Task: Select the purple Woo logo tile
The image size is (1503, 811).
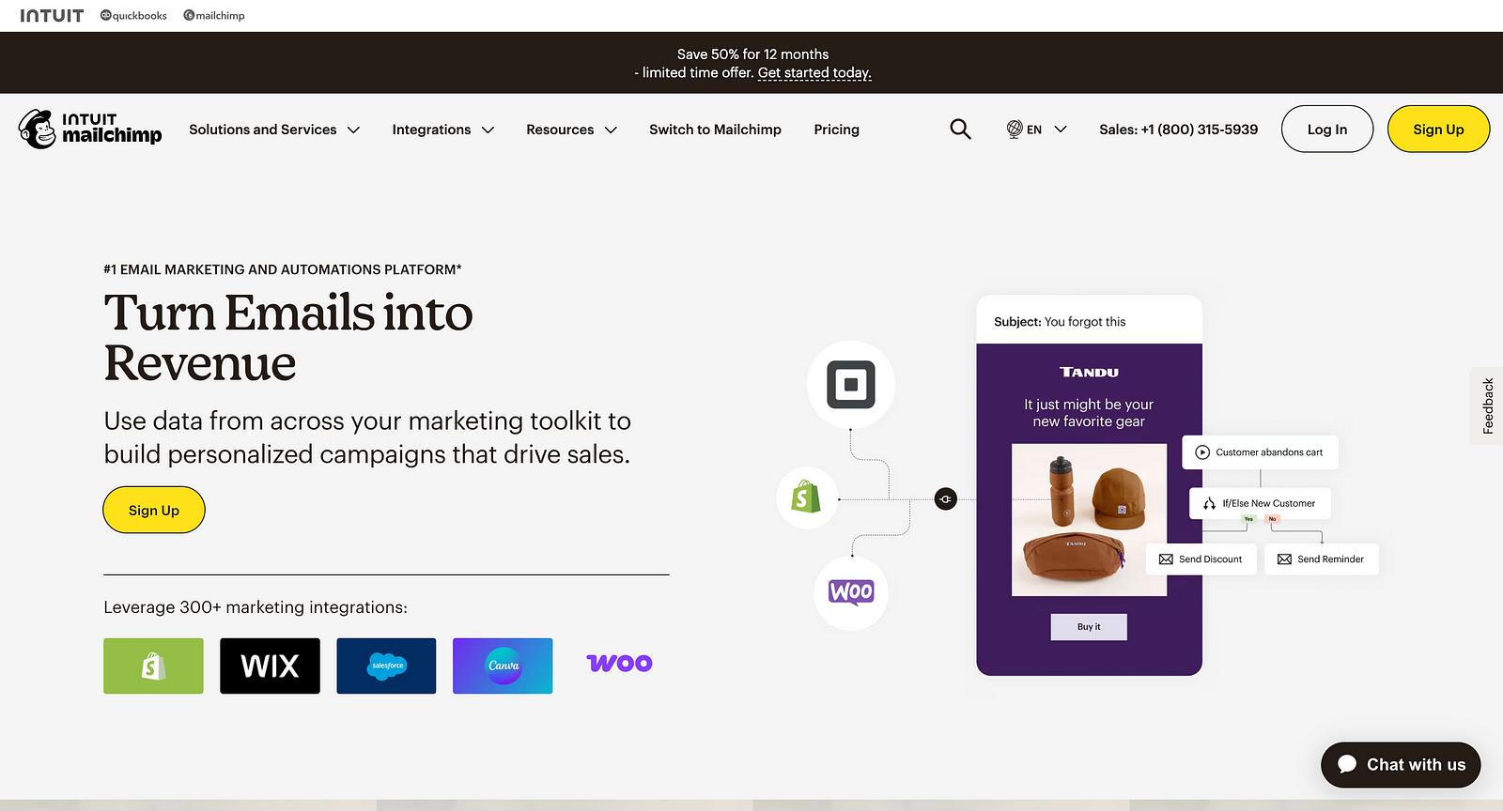Action: point(619,664)
